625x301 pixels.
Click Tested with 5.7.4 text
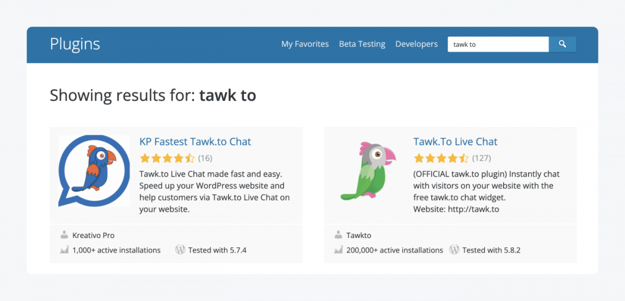point(218,250)
